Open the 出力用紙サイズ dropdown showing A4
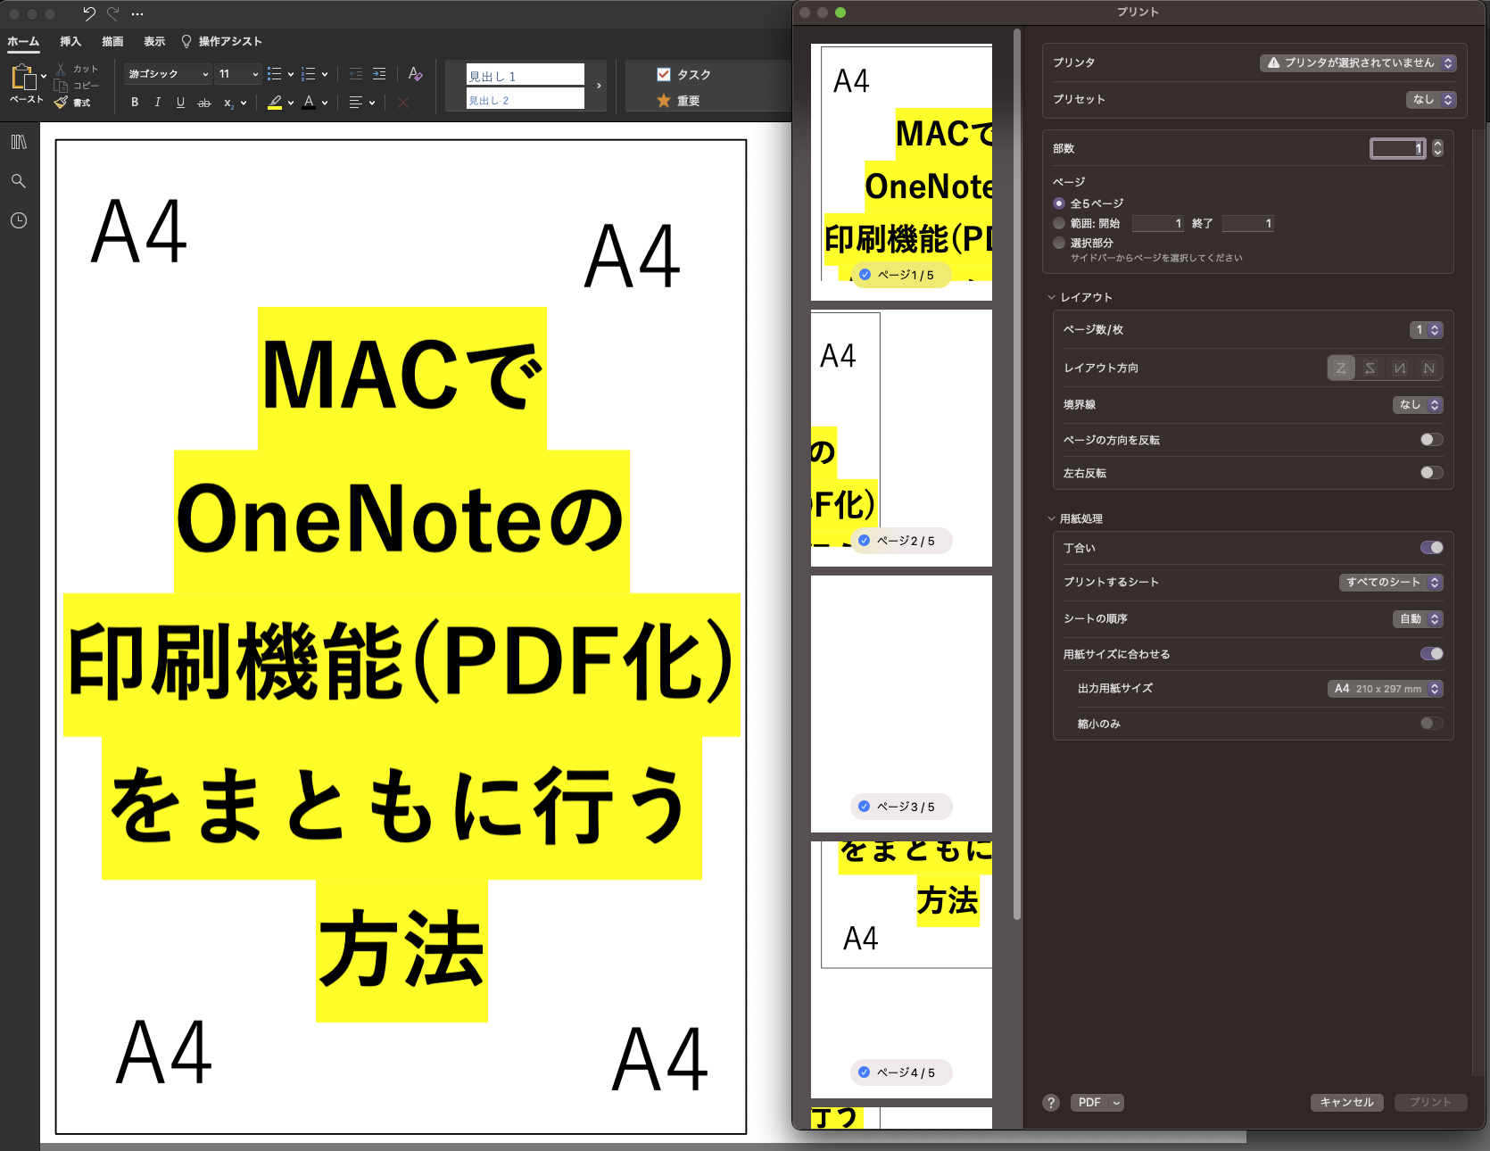Viewport: 1490px width, 1151px height. (1384, 688)
